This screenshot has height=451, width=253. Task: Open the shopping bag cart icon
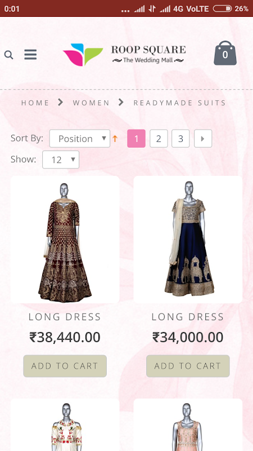click(225, 53)
